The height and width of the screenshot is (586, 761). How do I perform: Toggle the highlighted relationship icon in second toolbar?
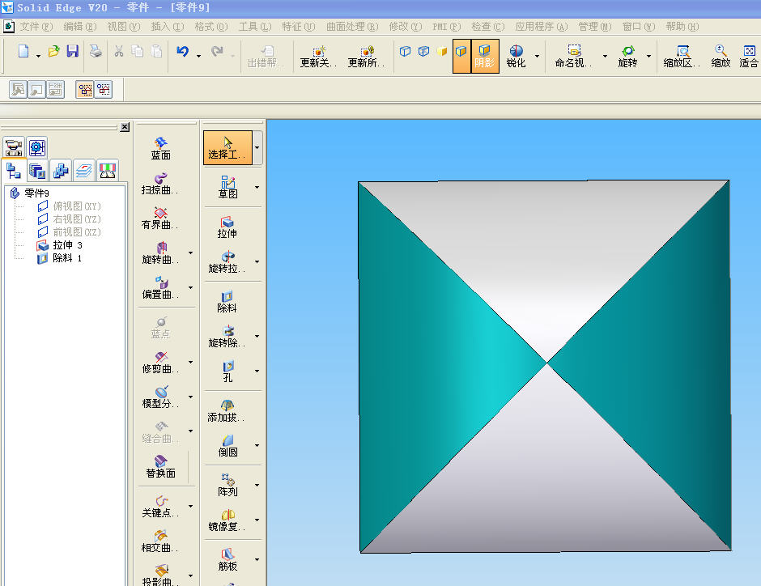(x=85, y=89)
